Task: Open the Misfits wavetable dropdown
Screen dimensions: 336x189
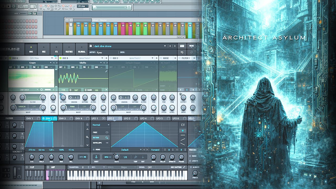Action: (x=83, y=63)
